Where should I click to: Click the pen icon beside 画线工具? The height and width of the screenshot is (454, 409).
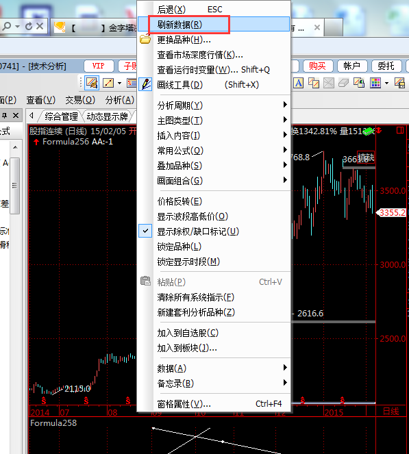pyautogui.click(x=145, y=84)
